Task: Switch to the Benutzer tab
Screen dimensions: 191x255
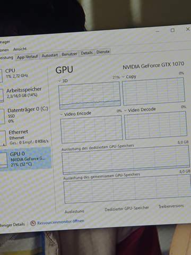Action: pyautogui.click(x=69, y=54)
